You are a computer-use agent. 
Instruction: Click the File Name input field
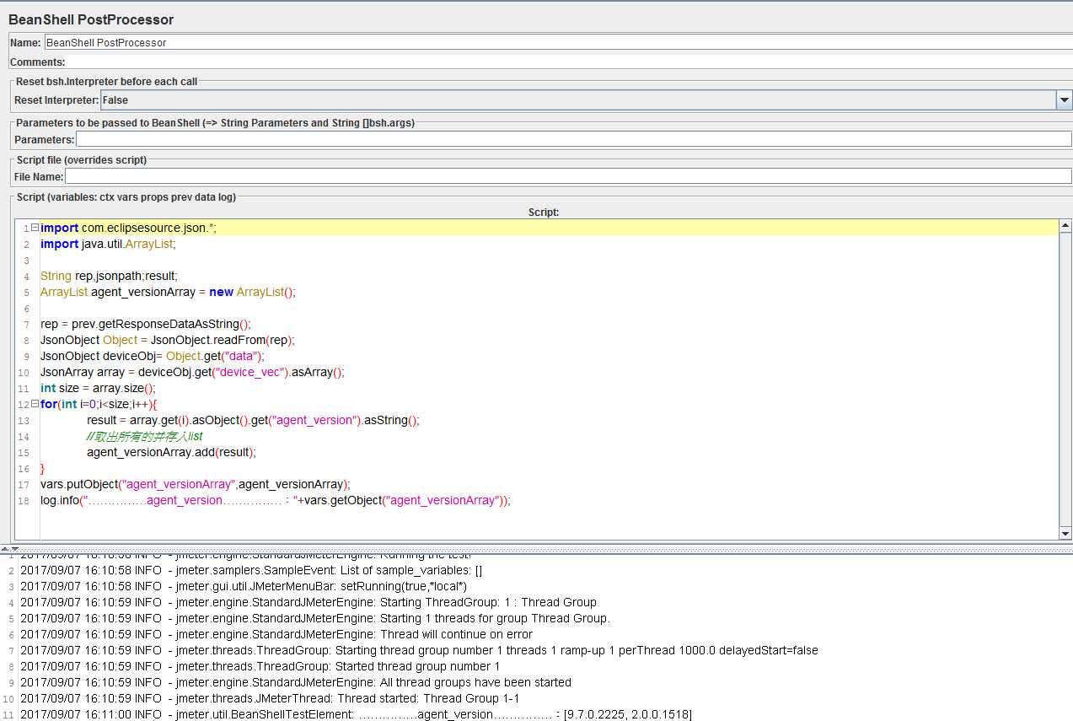(x=568, y=177)
